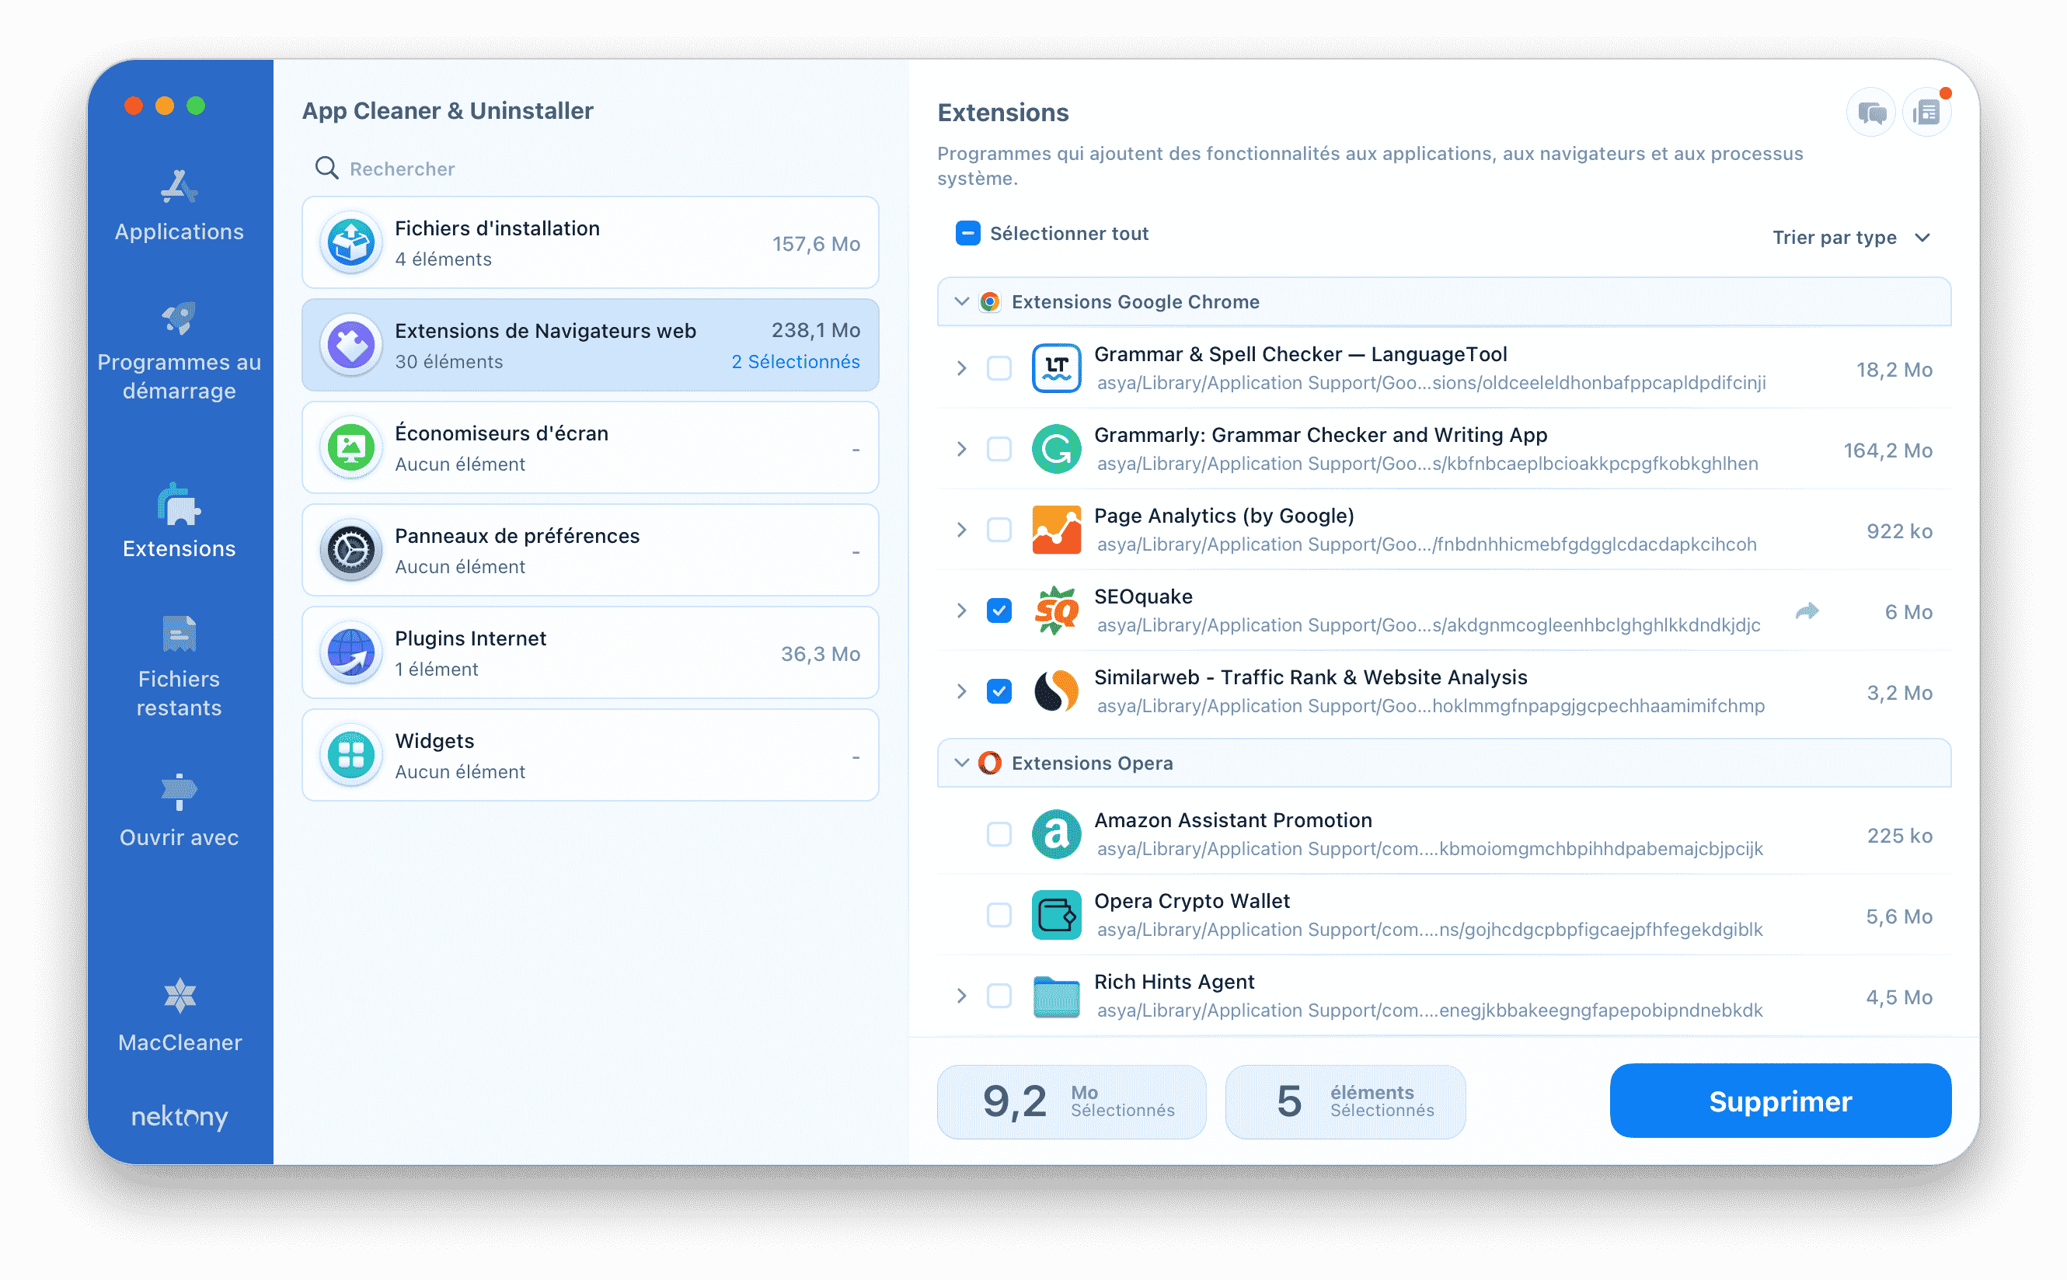
Task: Collapse the Extensions Opera section
Action: click(960, 763)
